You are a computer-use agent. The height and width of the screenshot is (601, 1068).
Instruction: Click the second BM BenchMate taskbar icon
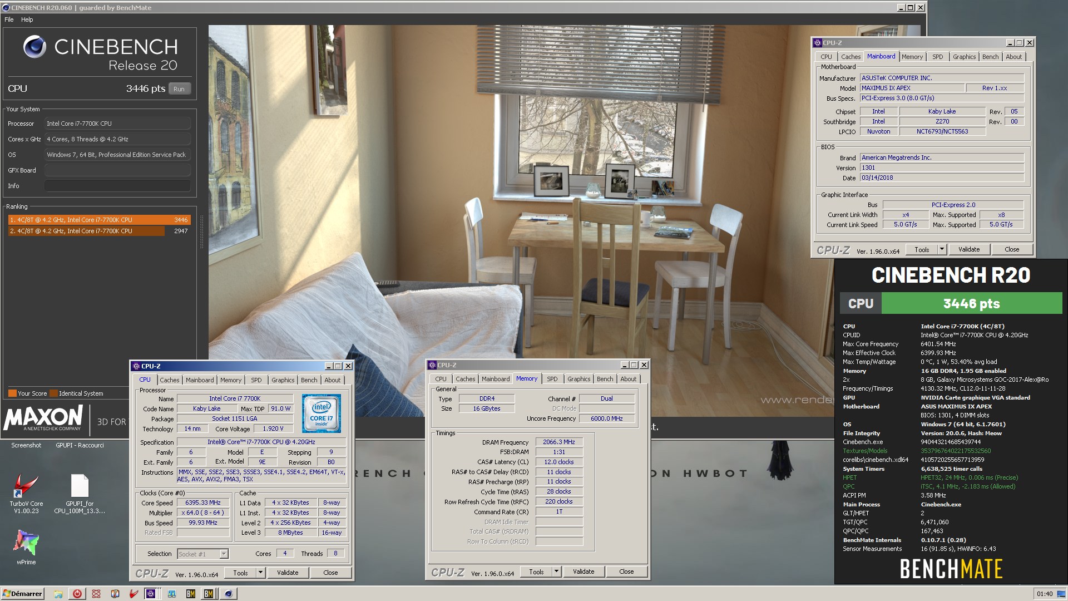point(209,594)
